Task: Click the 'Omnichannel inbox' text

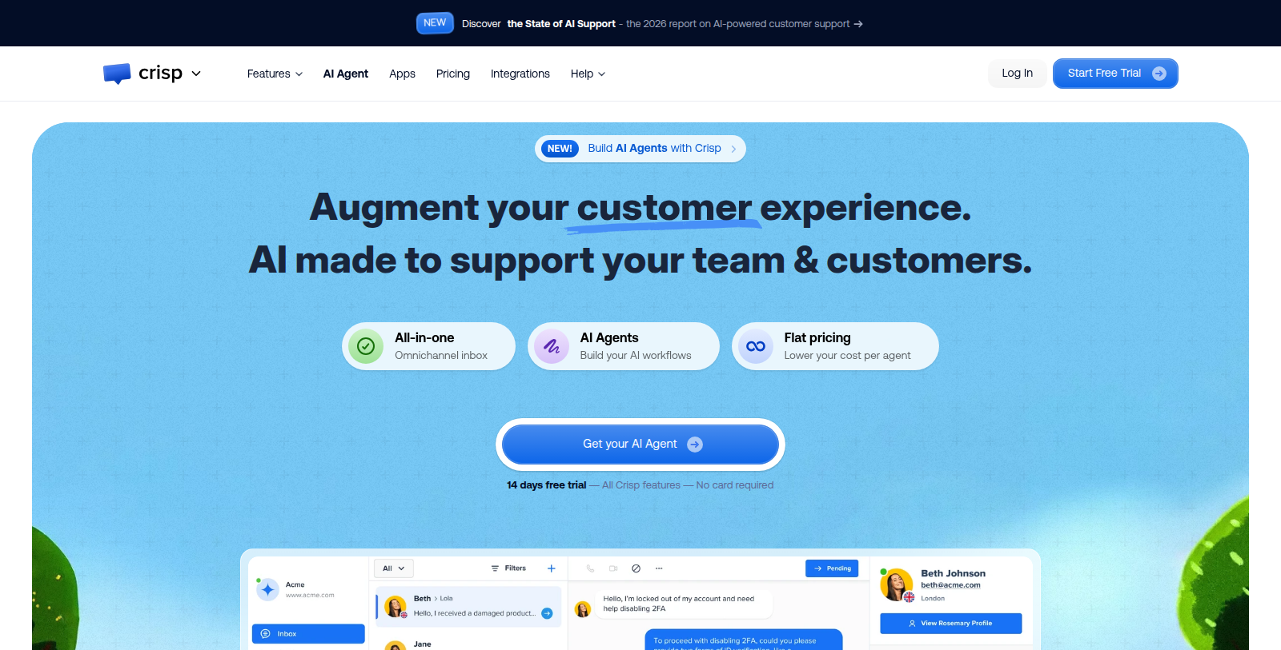Action: [x=441, y=356]
